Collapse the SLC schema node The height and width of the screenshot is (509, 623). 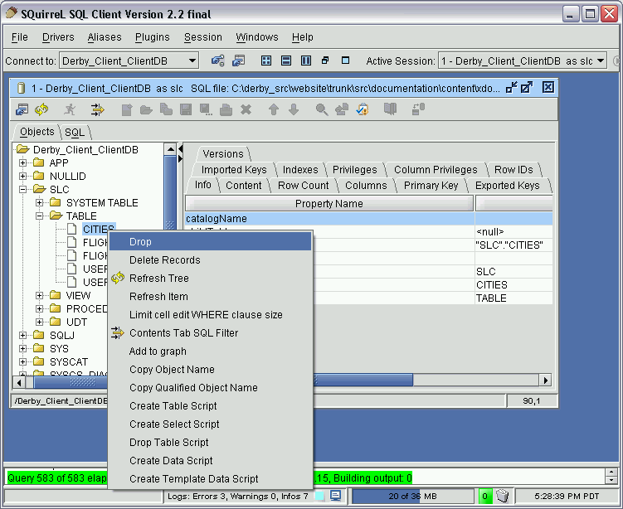[x=23, y=190]
